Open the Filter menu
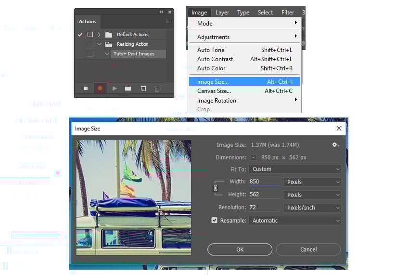The image size is (409, 275). pos(288,13)
